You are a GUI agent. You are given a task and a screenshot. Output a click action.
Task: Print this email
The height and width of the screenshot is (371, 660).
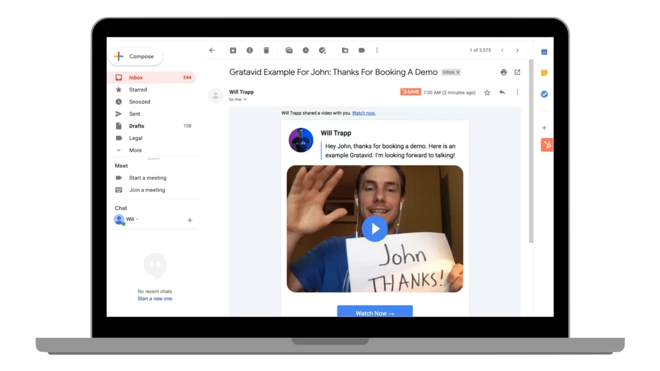(503, 72)
